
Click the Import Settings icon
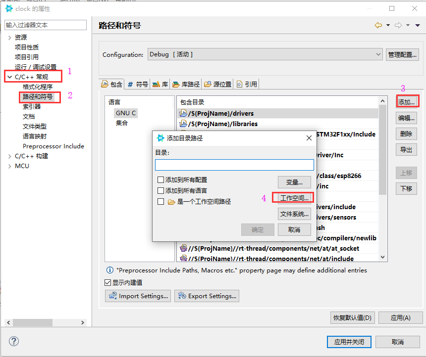pos(113,296)
